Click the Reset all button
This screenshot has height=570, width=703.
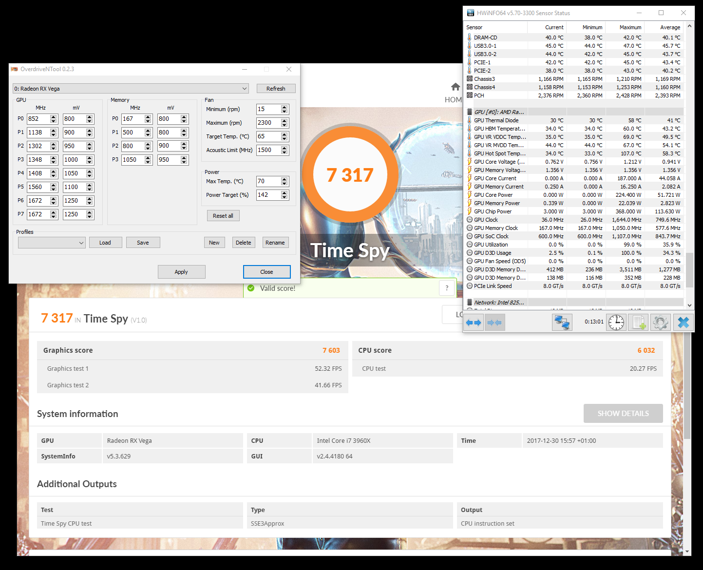[x=223, y=216]
